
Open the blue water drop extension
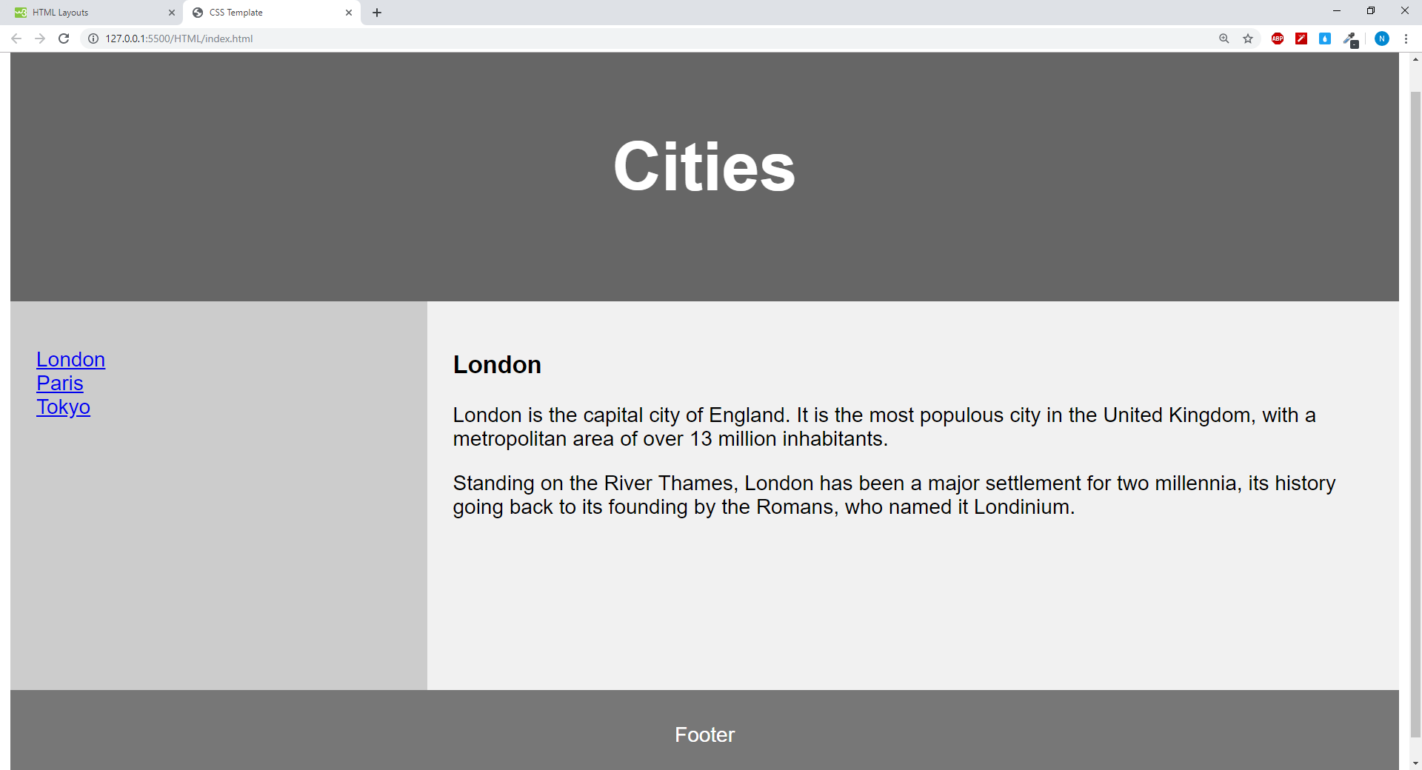[1325, 38]
